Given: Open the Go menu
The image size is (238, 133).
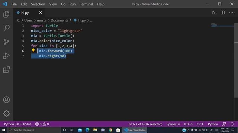Looking at the screenshot, I should click(x=63, y=4).
